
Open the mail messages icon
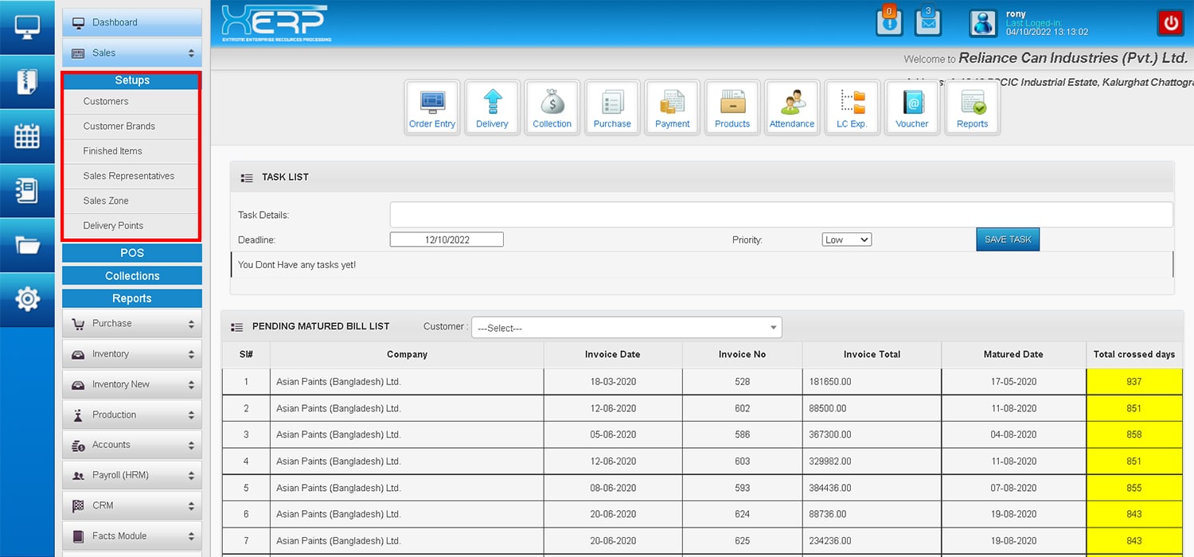click(927, 22)
